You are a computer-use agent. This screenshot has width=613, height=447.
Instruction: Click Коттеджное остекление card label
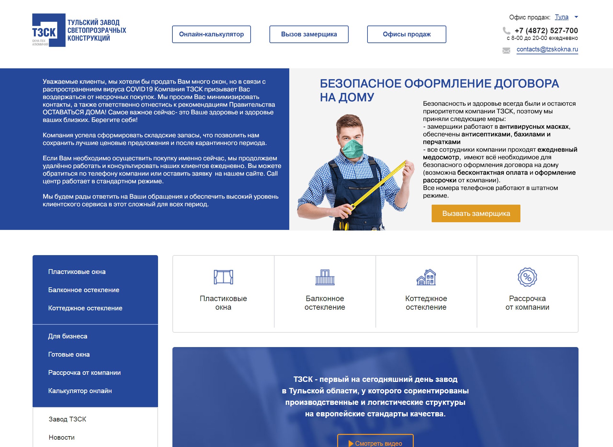click(x=426, y=303)
